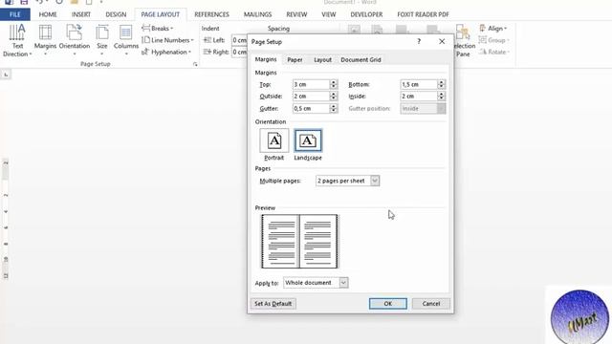Open the VIEW ribbon tab
This screenshot has width=612, height=344.
pos(329,14)
